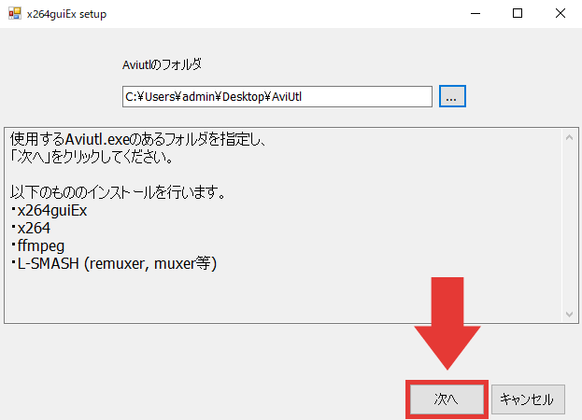The image size is (582, 420).
Task: Click the 'ffmpeg' line in install list
Action: pos(38,246)
